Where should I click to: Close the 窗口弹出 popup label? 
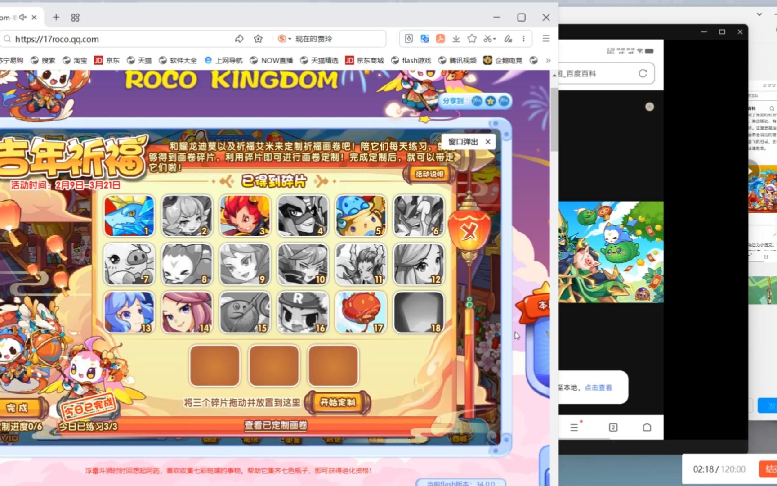488,142
